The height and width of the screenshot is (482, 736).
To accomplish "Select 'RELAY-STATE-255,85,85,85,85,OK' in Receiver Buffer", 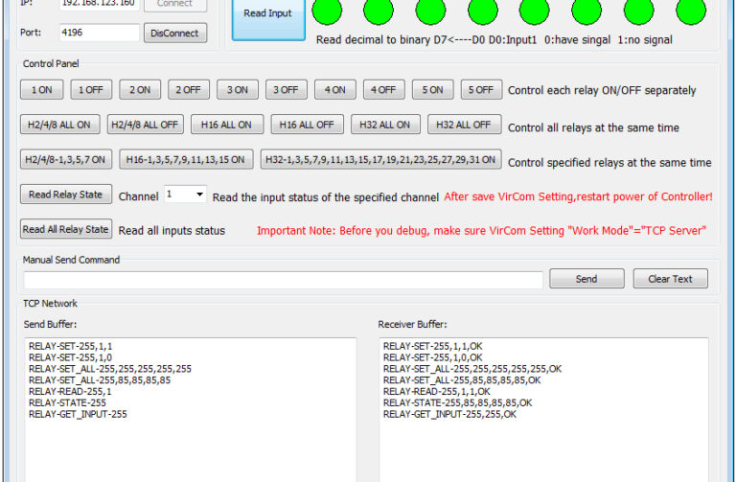I will click(458, 402).
